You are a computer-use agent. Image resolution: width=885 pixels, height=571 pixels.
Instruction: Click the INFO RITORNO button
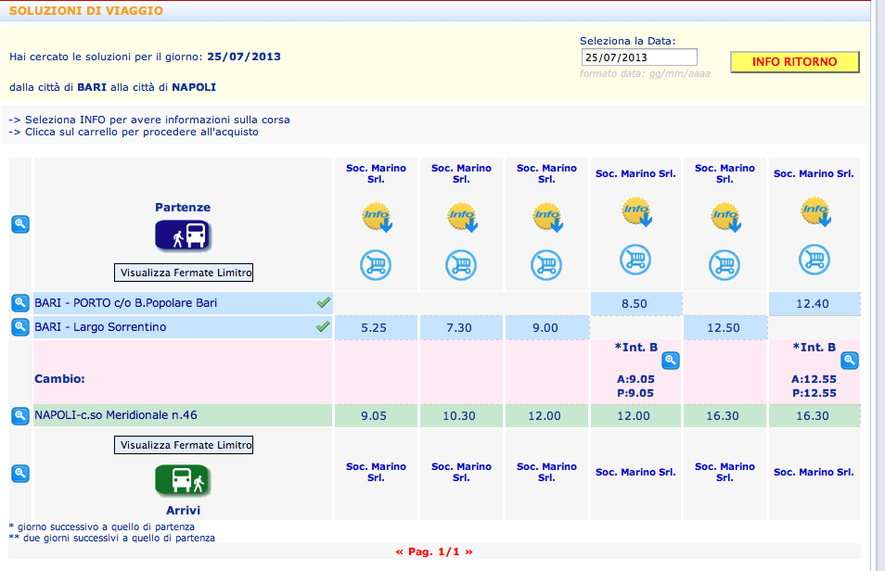[795, 62]
